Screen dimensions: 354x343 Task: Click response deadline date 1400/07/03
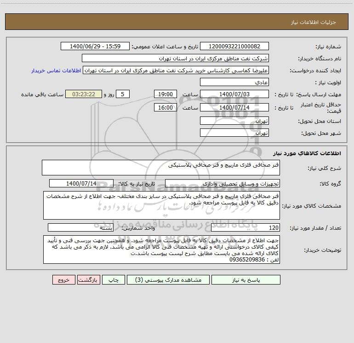pos(234,94)
